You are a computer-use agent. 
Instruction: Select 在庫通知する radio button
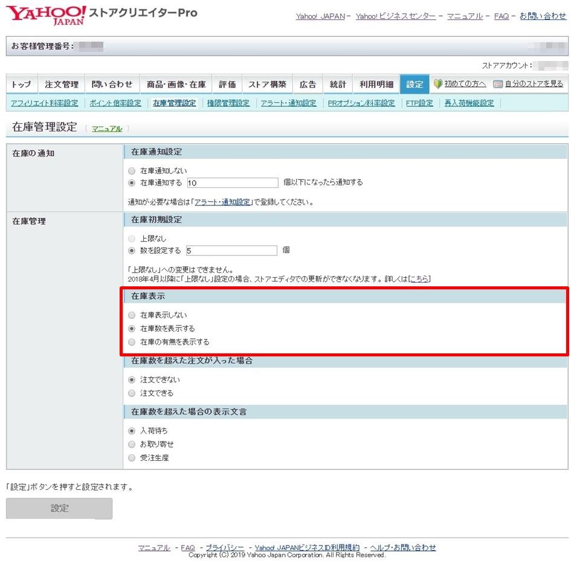(132, 182)
